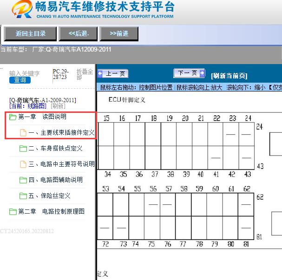Click the folder icon beside 保险丝定义

23,195
